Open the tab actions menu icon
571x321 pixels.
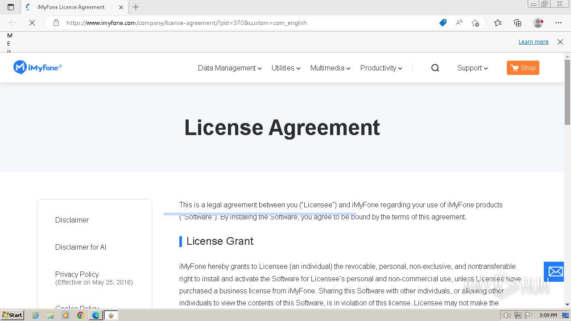click(x=11, y=7)
